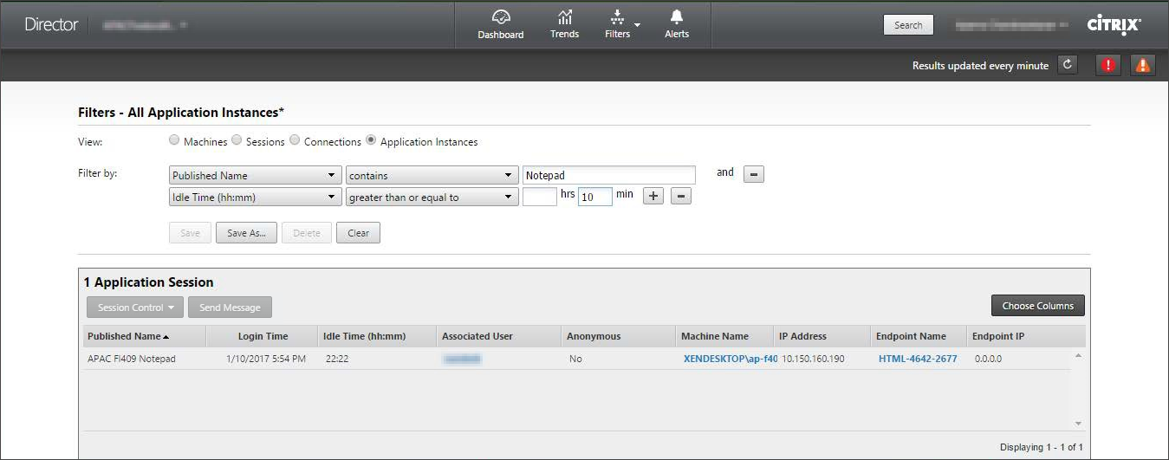Viewport: 1169px width, 460px height.
Task: Expand the Published Name filter dropdown
Action: tap(254, 175)
